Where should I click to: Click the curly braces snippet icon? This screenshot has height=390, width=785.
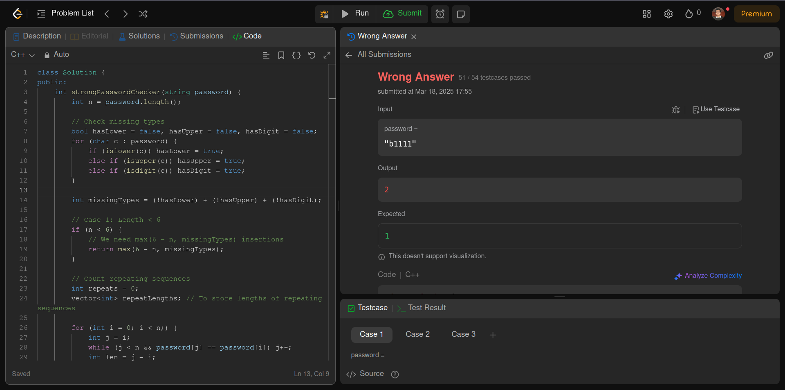[x=296, y=55]
